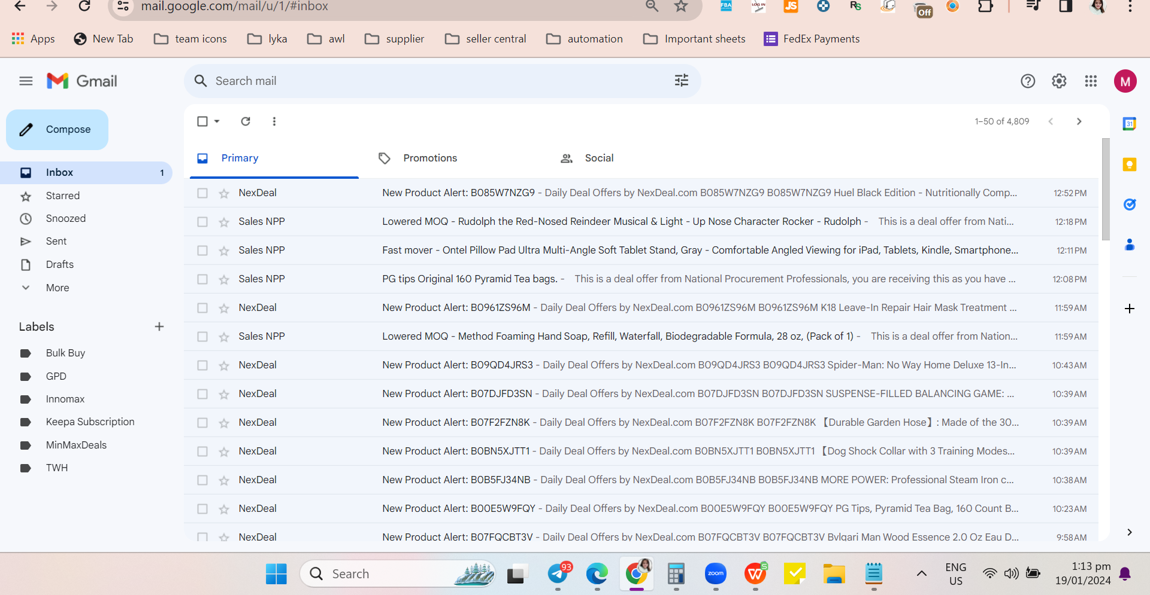Screen dimensions: 1150x595
Task: Open Gmail Settings gear icon
Action: (1059, 81)
